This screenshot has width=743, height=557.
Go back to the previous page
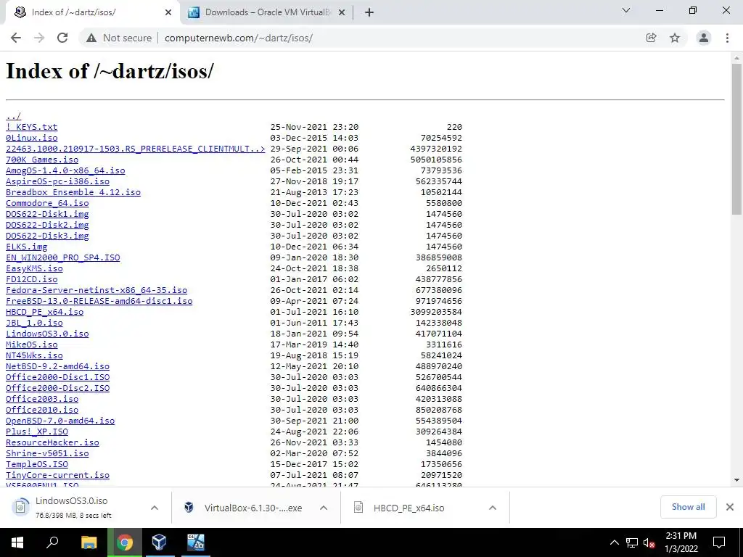point(16,38)
